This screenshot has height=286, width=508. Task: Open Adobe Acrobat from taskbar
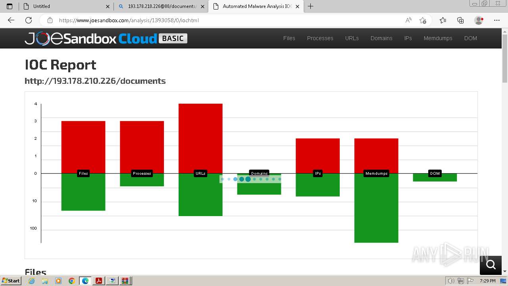[x=99, y=281]
